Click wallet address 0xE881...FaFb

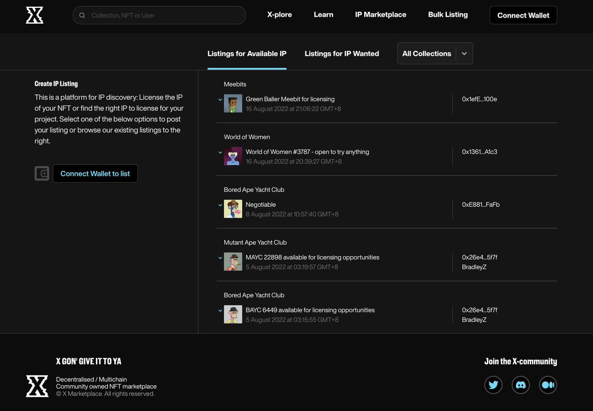[481, 205]
